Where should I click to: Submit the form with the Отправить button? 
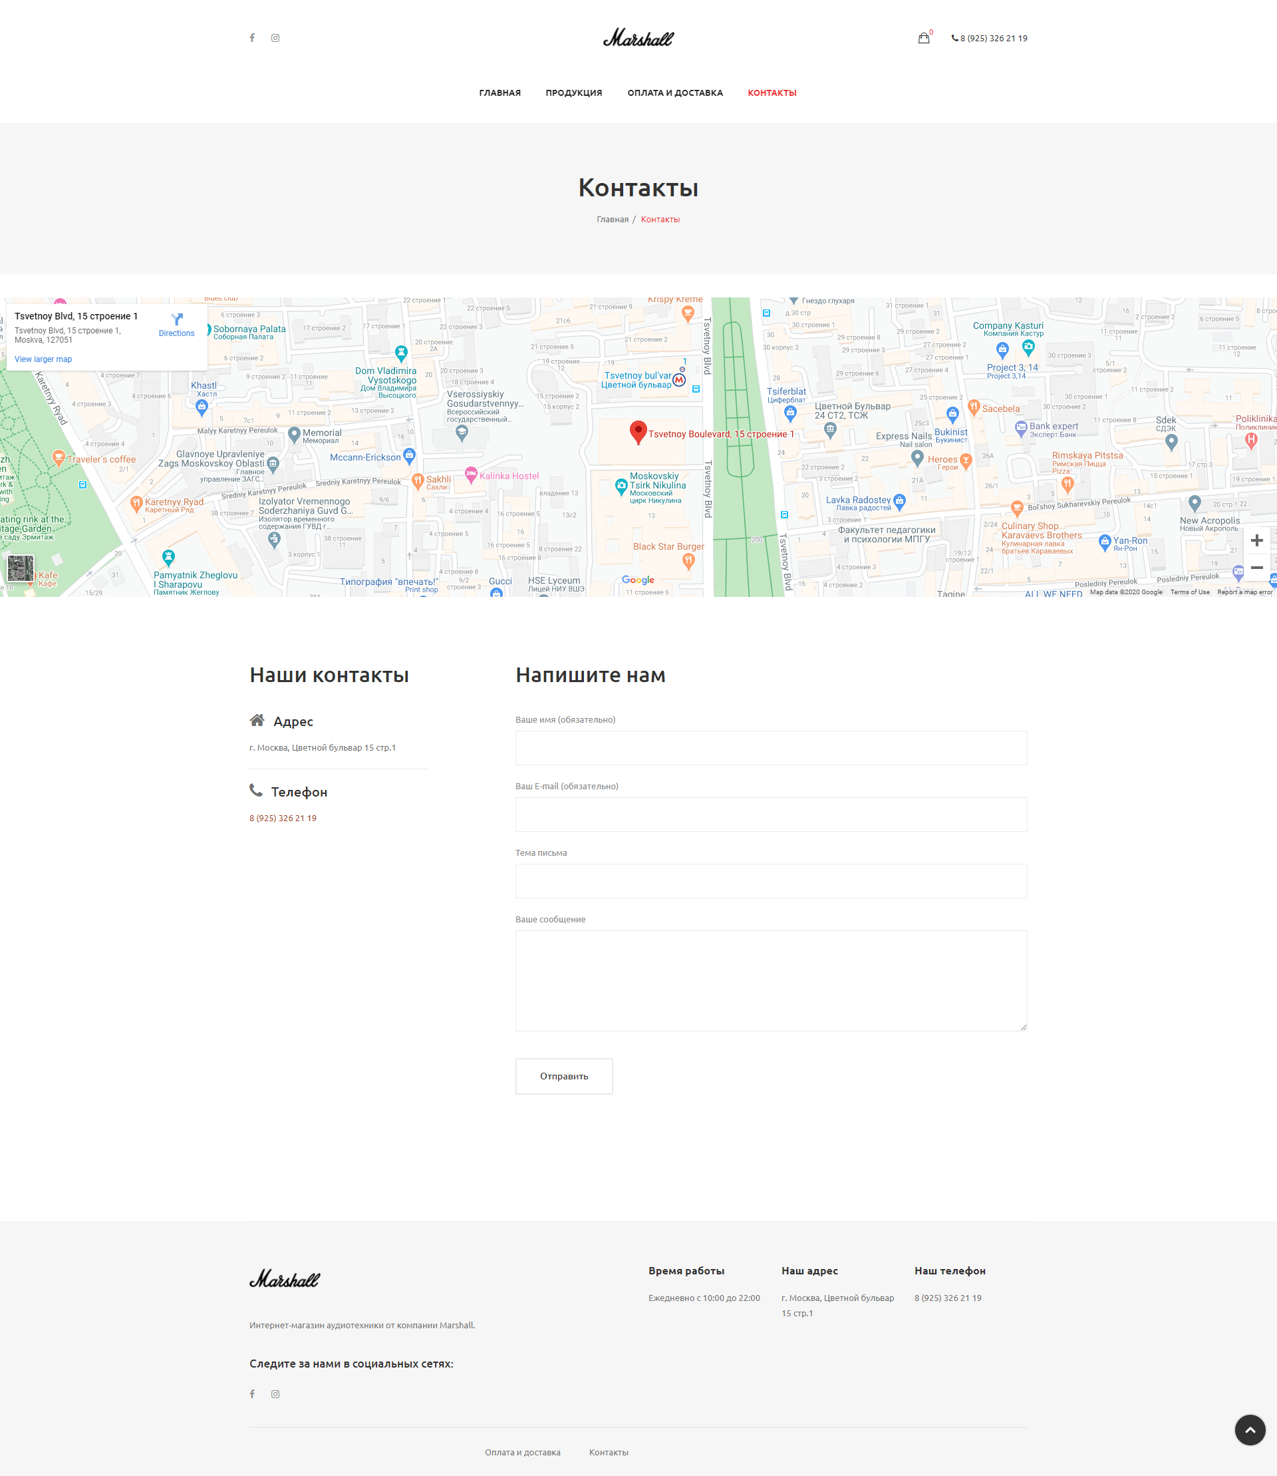click(564, 1076)
